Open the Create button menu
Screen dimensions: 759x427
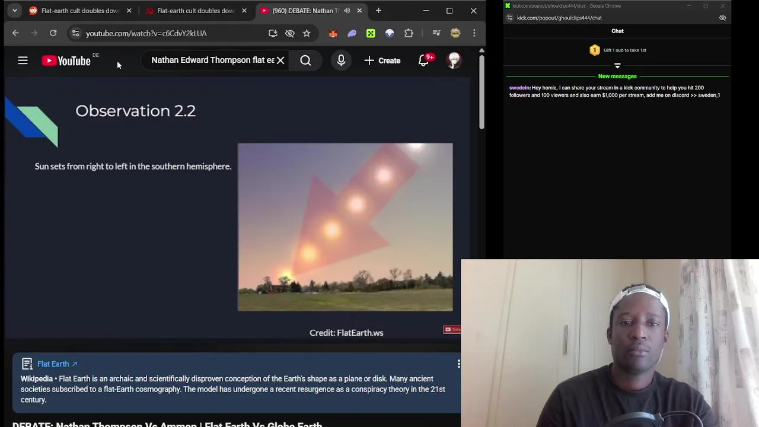[x=382, y=60]
